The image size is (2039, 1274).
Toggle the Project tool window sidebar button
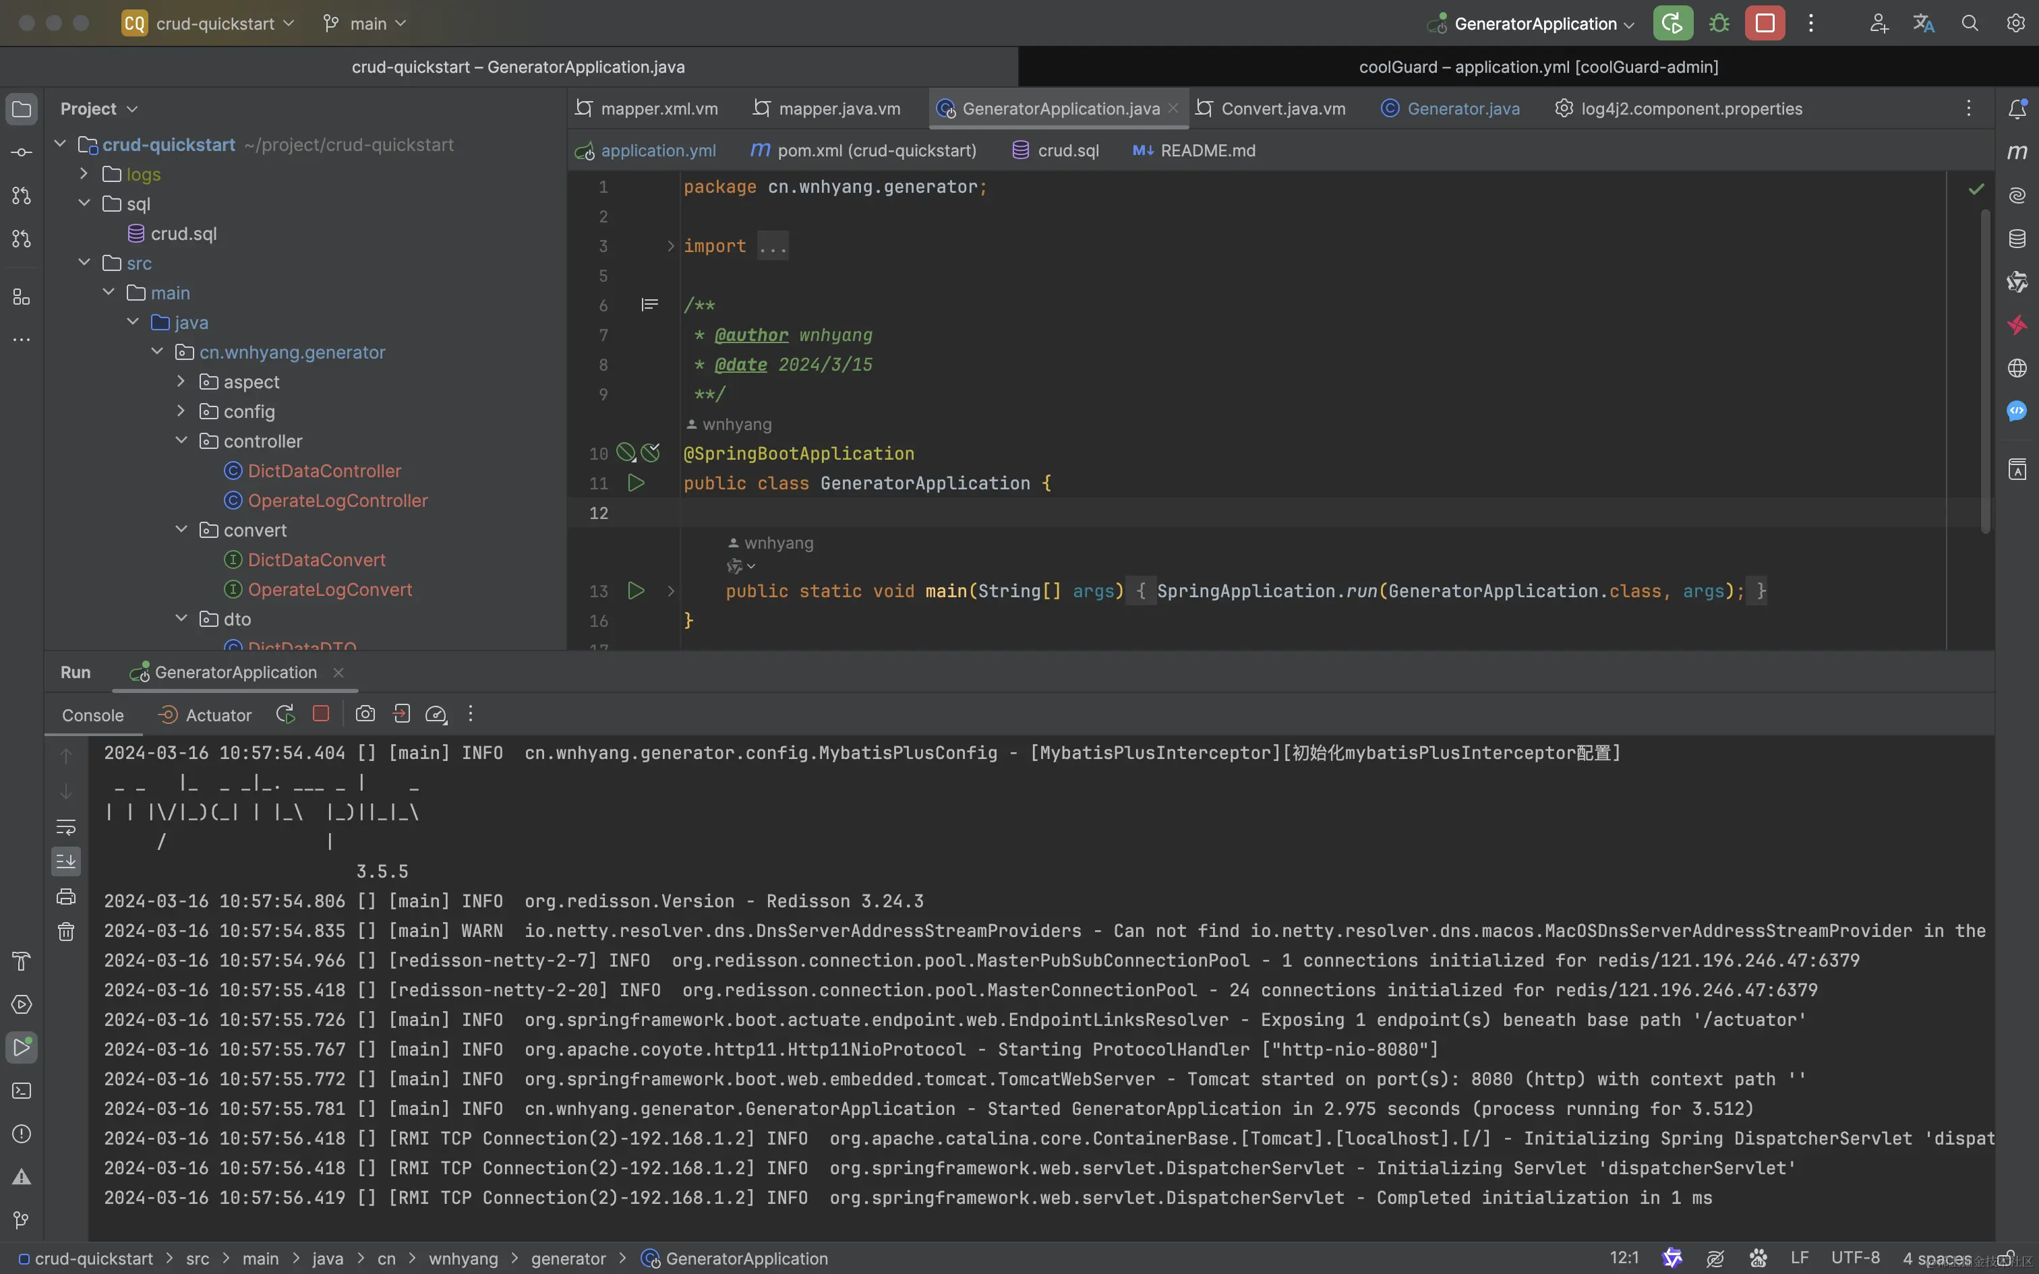pyautogui.click(x=22, y=109)
